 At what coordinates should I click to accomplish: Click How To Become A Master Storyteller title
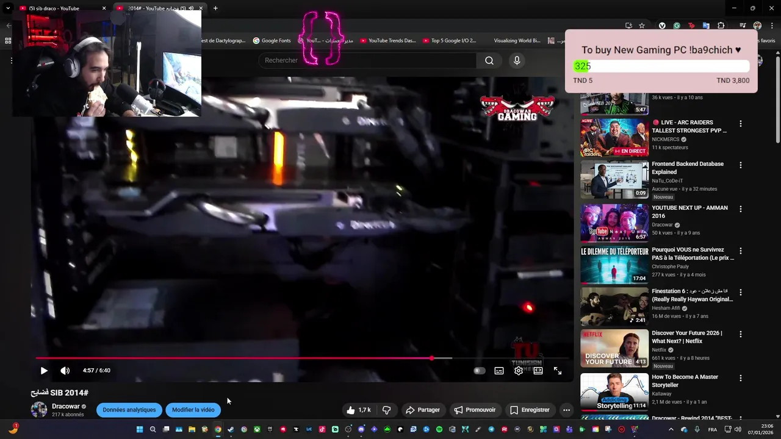point(685,381)
